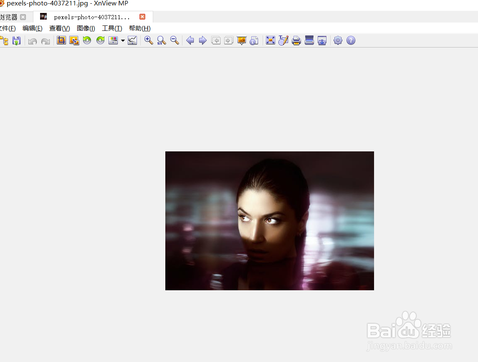Zoom out of the image
Screen dimensions: 478x362
tap(175, 40)
